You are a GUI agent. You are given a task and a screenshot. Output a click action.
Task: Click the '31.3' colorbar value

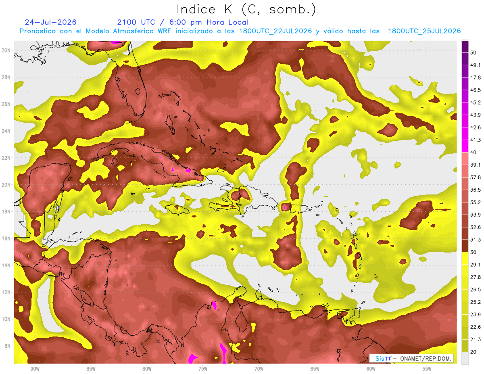(476, 240)
